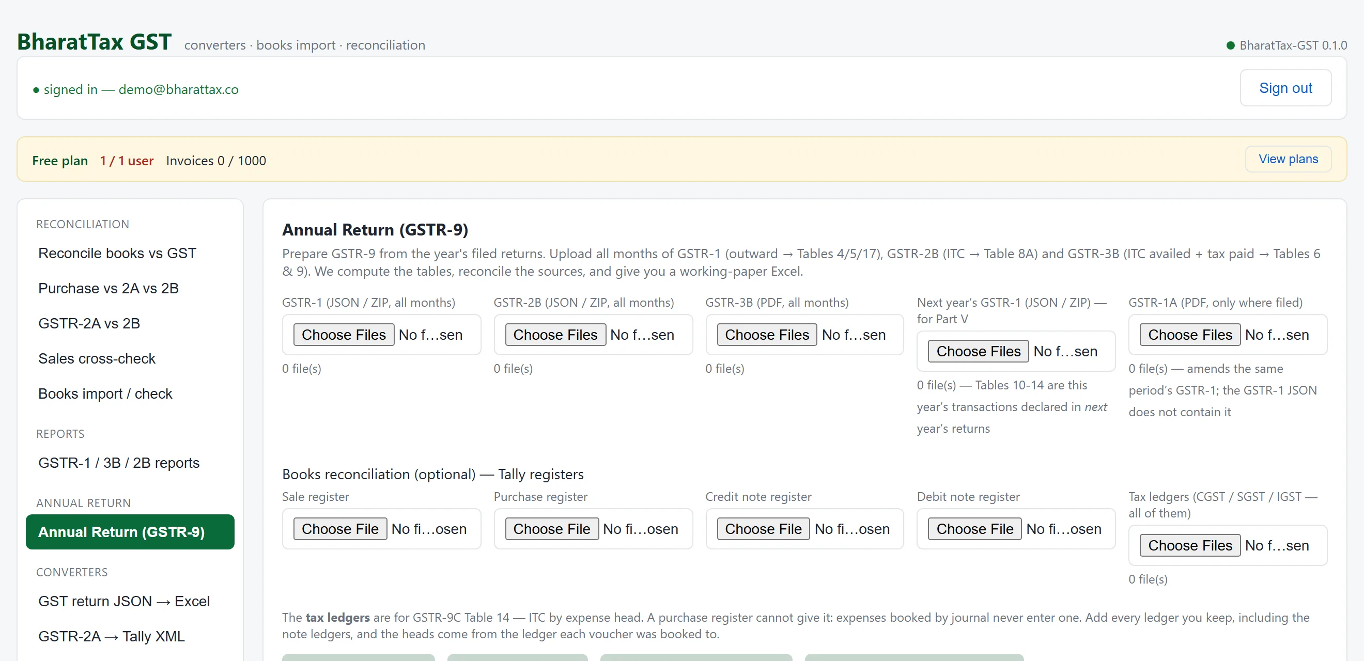The width and height of the screenshot is (1364, 661).
Task: Click the RECONCILIATION sidebar section label
Action: (x=83, y=224)
